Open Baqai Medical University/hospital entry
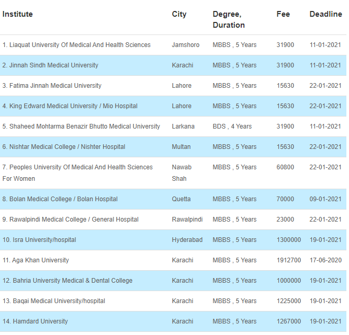The height and width of the screenshot is (335, 349). pyautogui.click(x=54, y=301)
